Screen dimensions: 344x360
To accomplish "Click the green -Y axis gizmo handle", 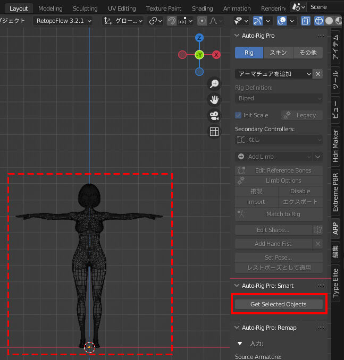I will [199, 55].
